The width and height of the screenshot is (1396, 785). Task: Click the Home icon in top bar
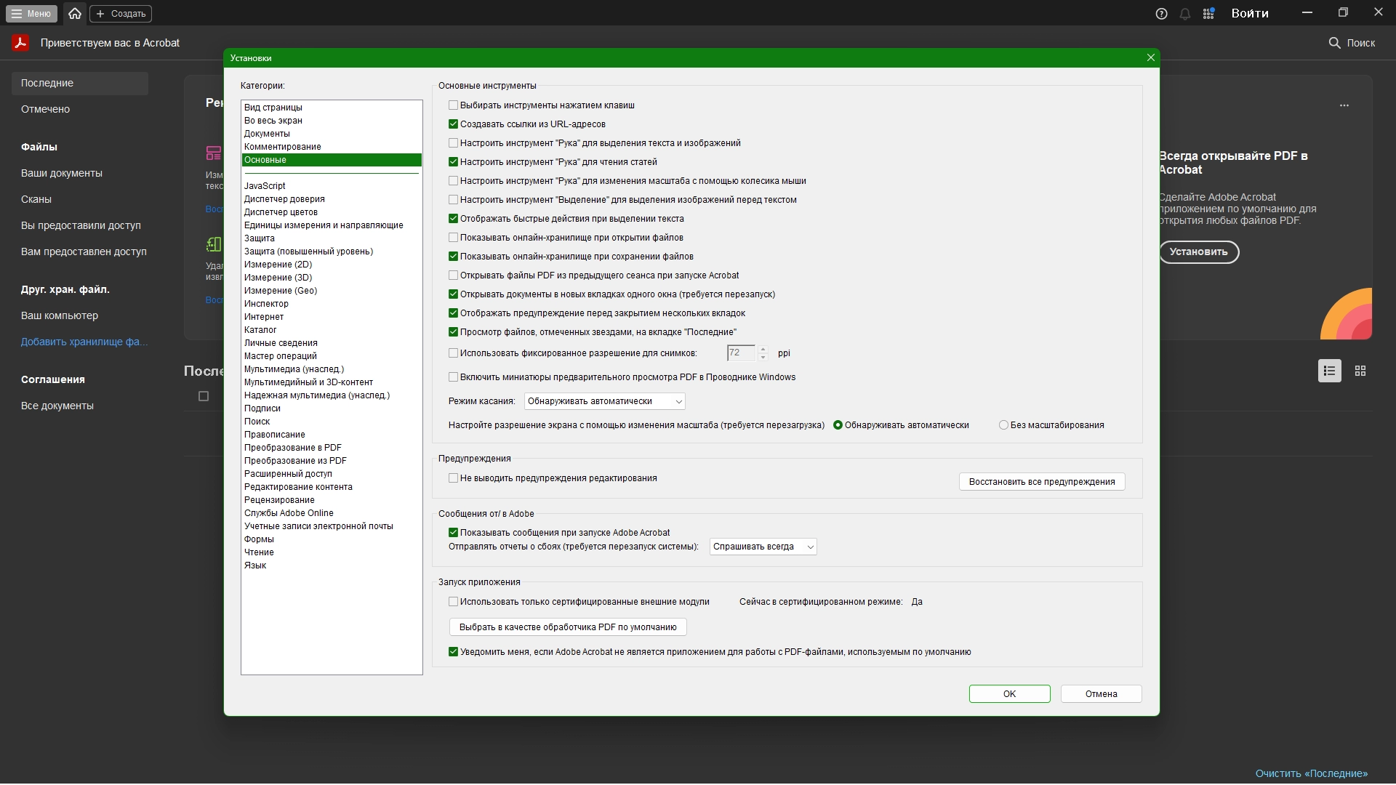click(75, 13)
